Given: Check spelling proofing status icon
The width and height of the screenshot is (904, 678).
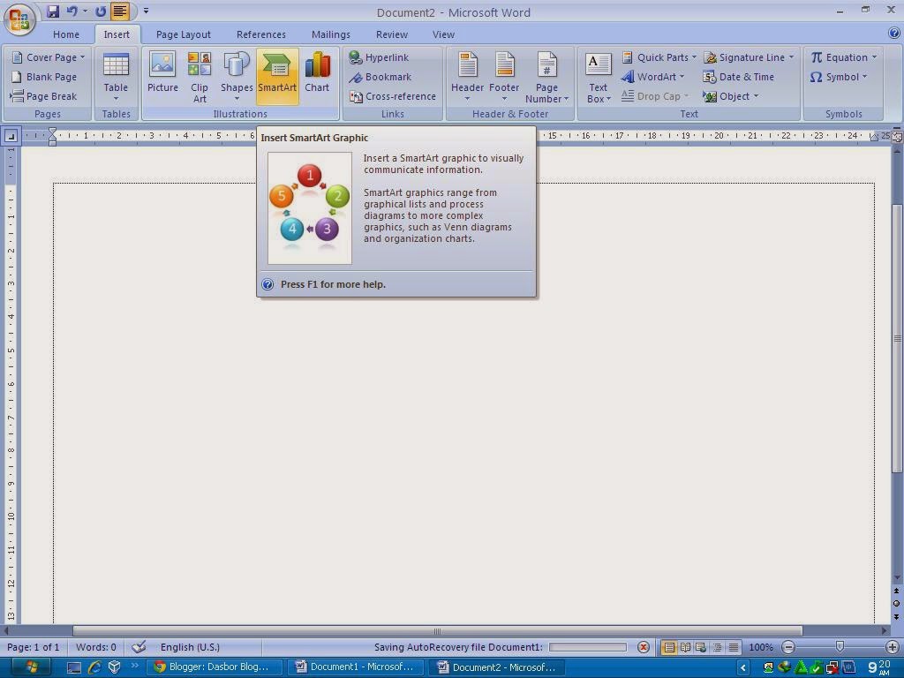Looking at the screenshot, I should click(139, 647).
